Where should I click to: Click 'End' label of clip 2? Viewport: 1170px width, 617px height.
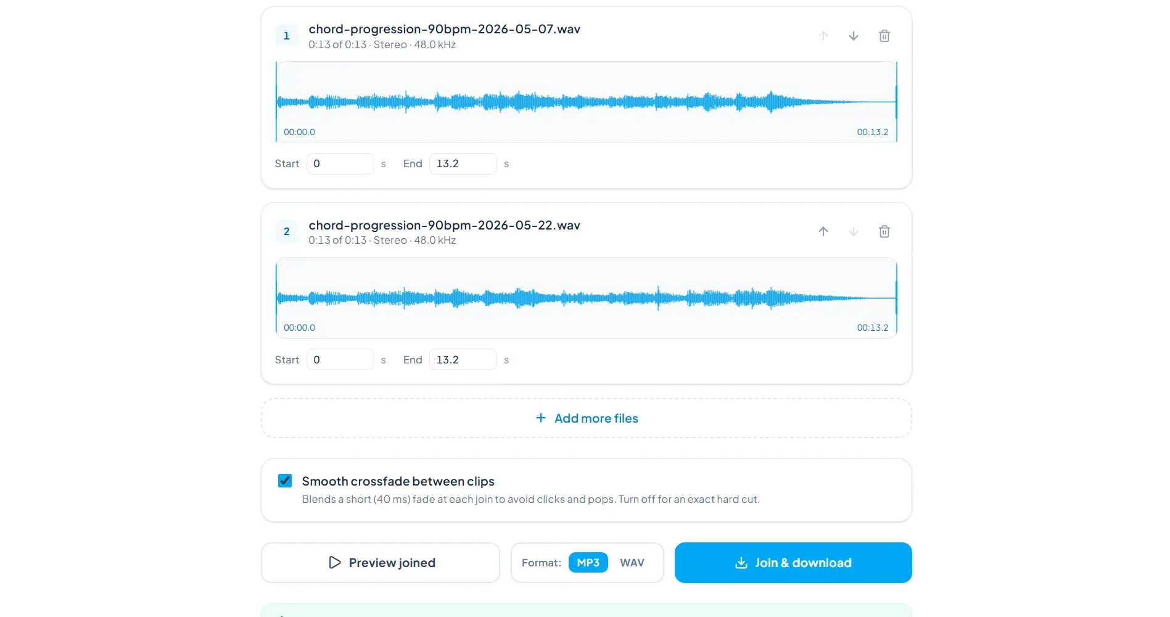413,360
